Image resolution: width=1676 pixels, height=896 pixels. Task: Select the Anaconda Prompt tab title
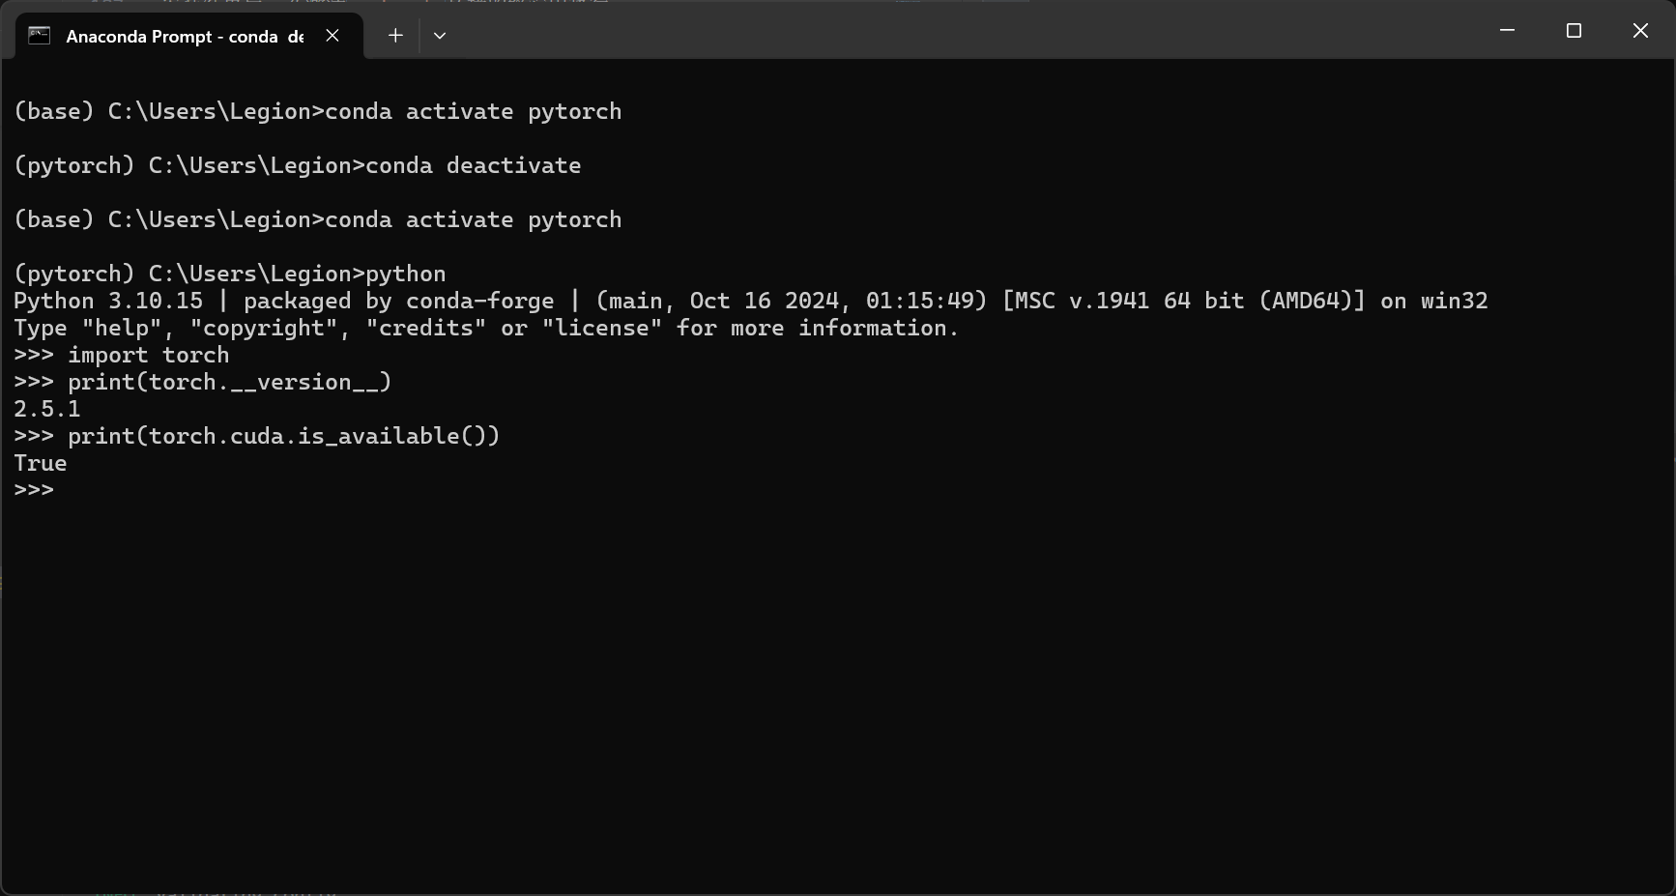[185, 37]
